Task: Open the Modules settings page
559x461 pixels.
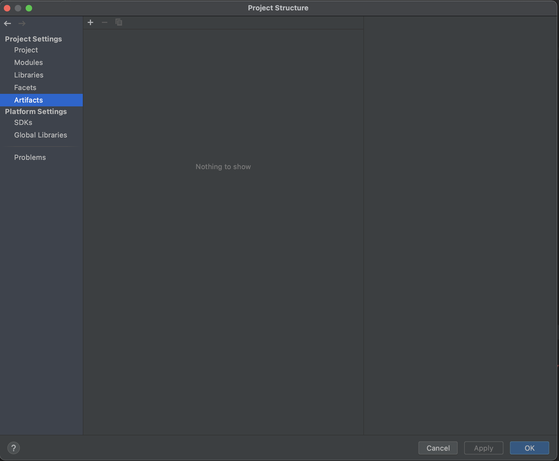Action: 28,62
